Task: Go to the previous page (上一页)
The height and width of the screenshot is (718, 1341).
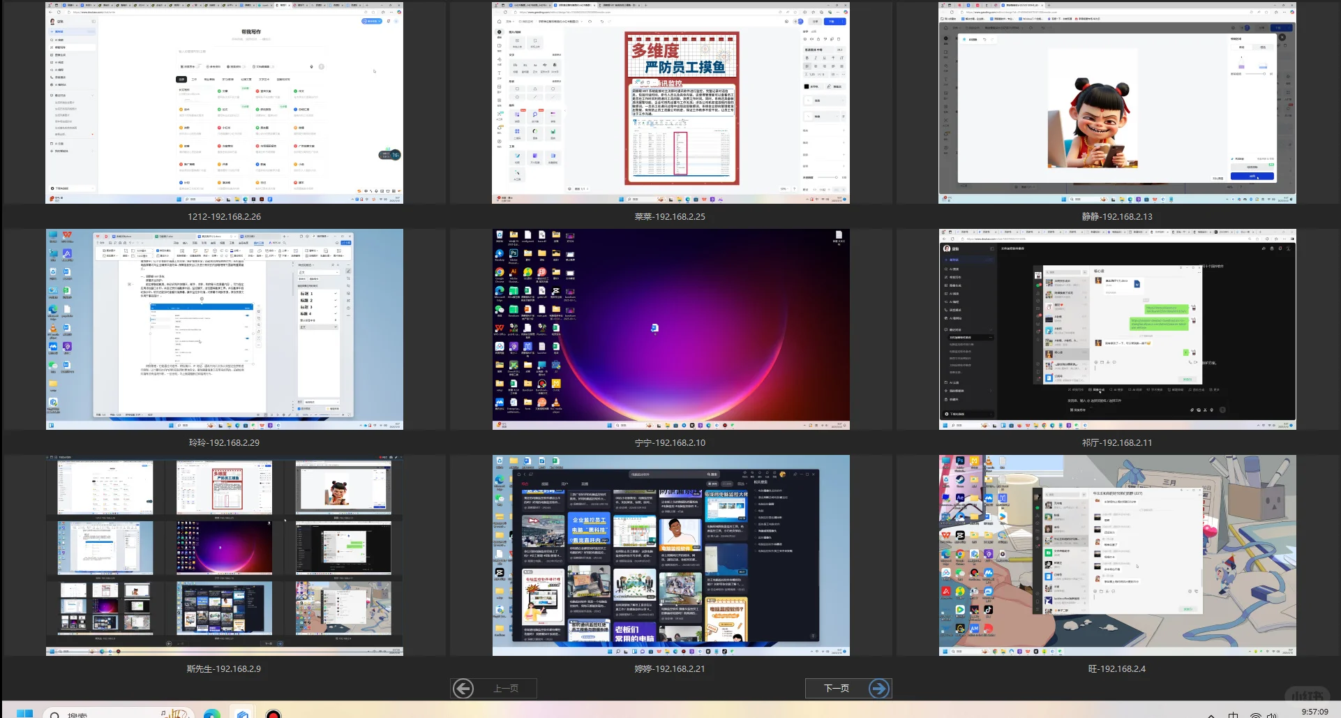Action: [494, 689]
